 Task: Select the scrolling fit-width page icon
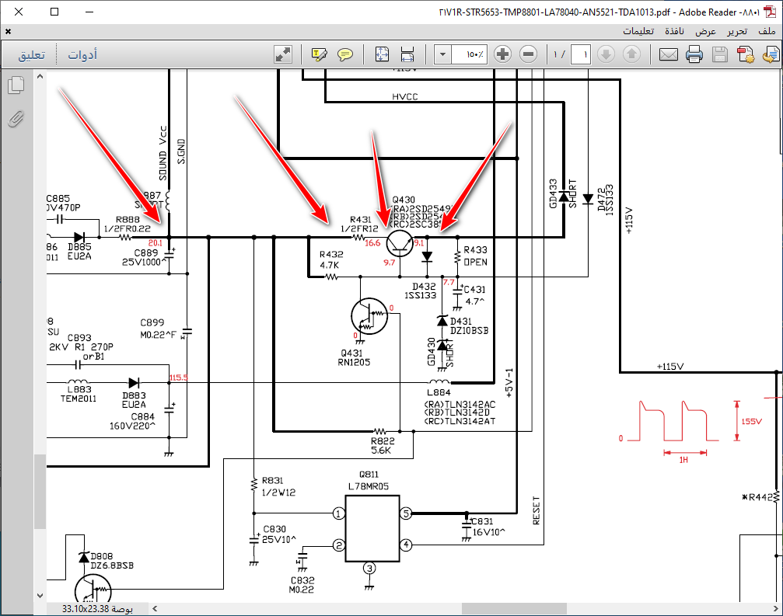(407, 54)
